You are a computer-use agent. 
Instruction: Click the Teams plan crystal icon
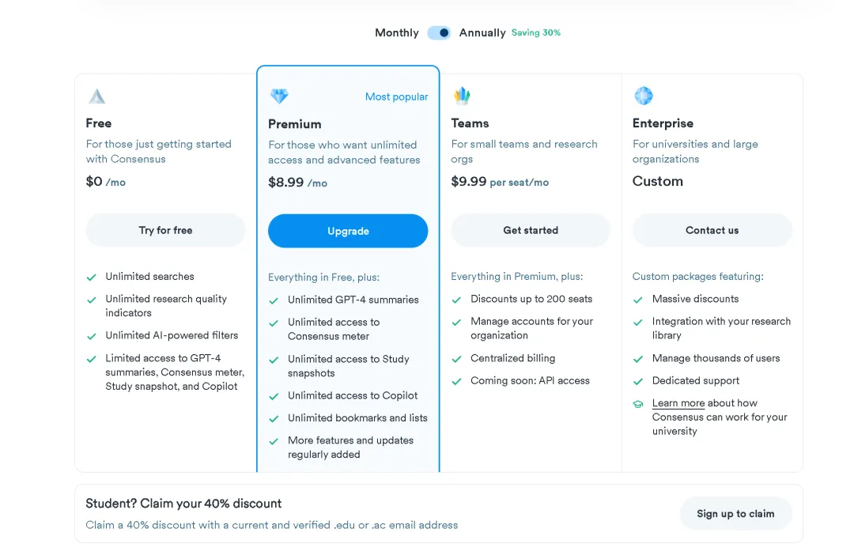(462, 96)
